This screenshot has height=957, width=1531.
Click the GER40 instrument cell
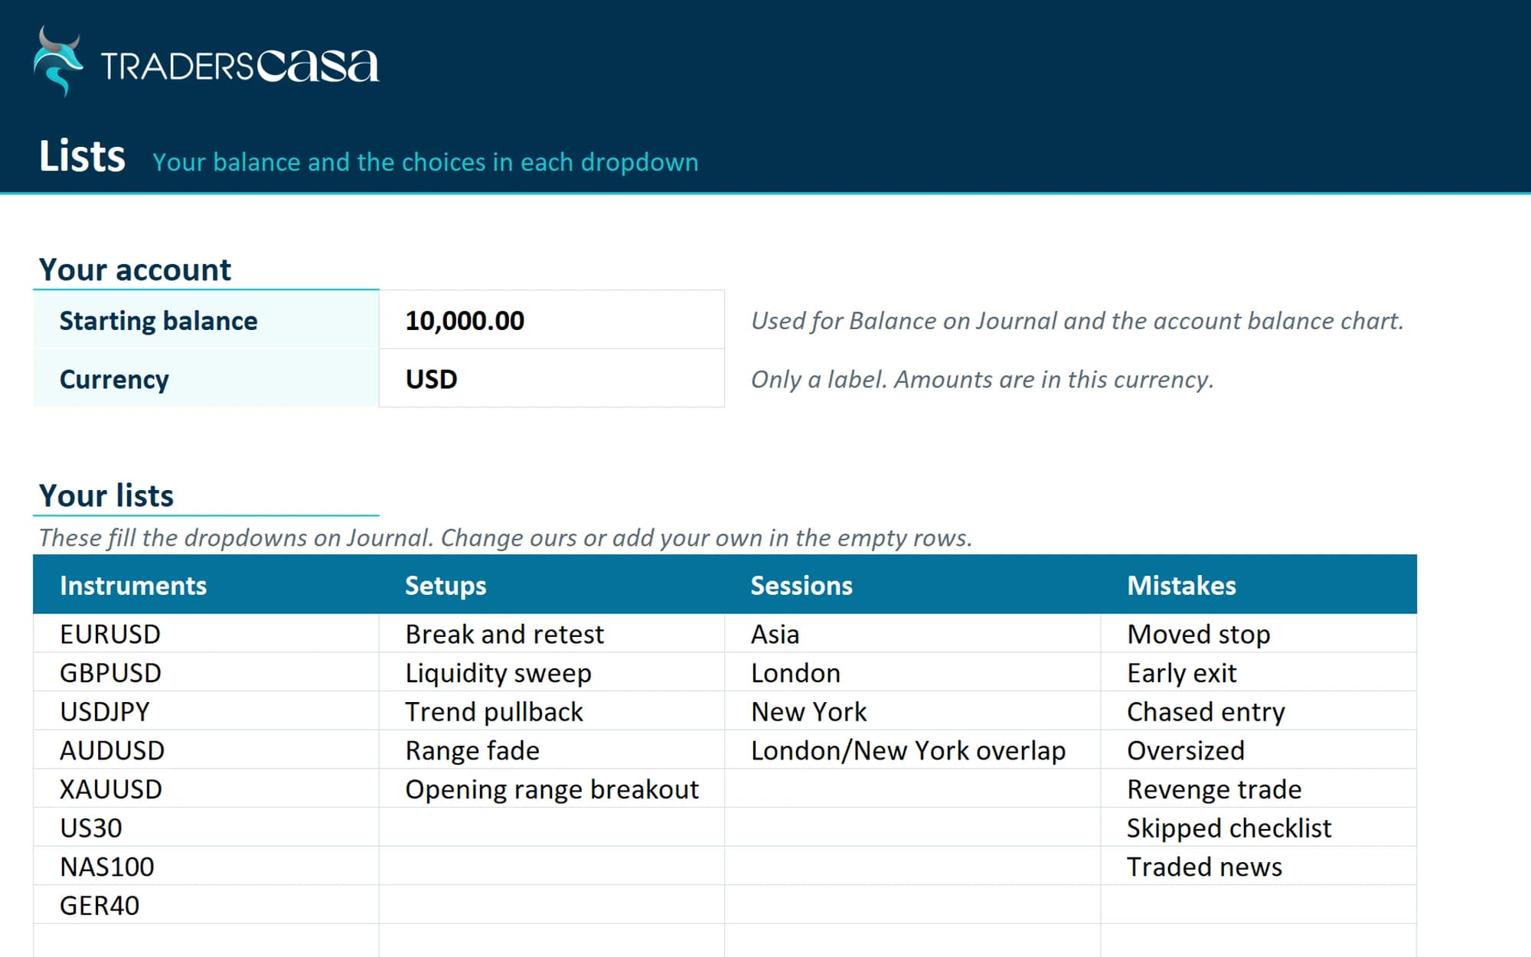click(x=206, y=905)
